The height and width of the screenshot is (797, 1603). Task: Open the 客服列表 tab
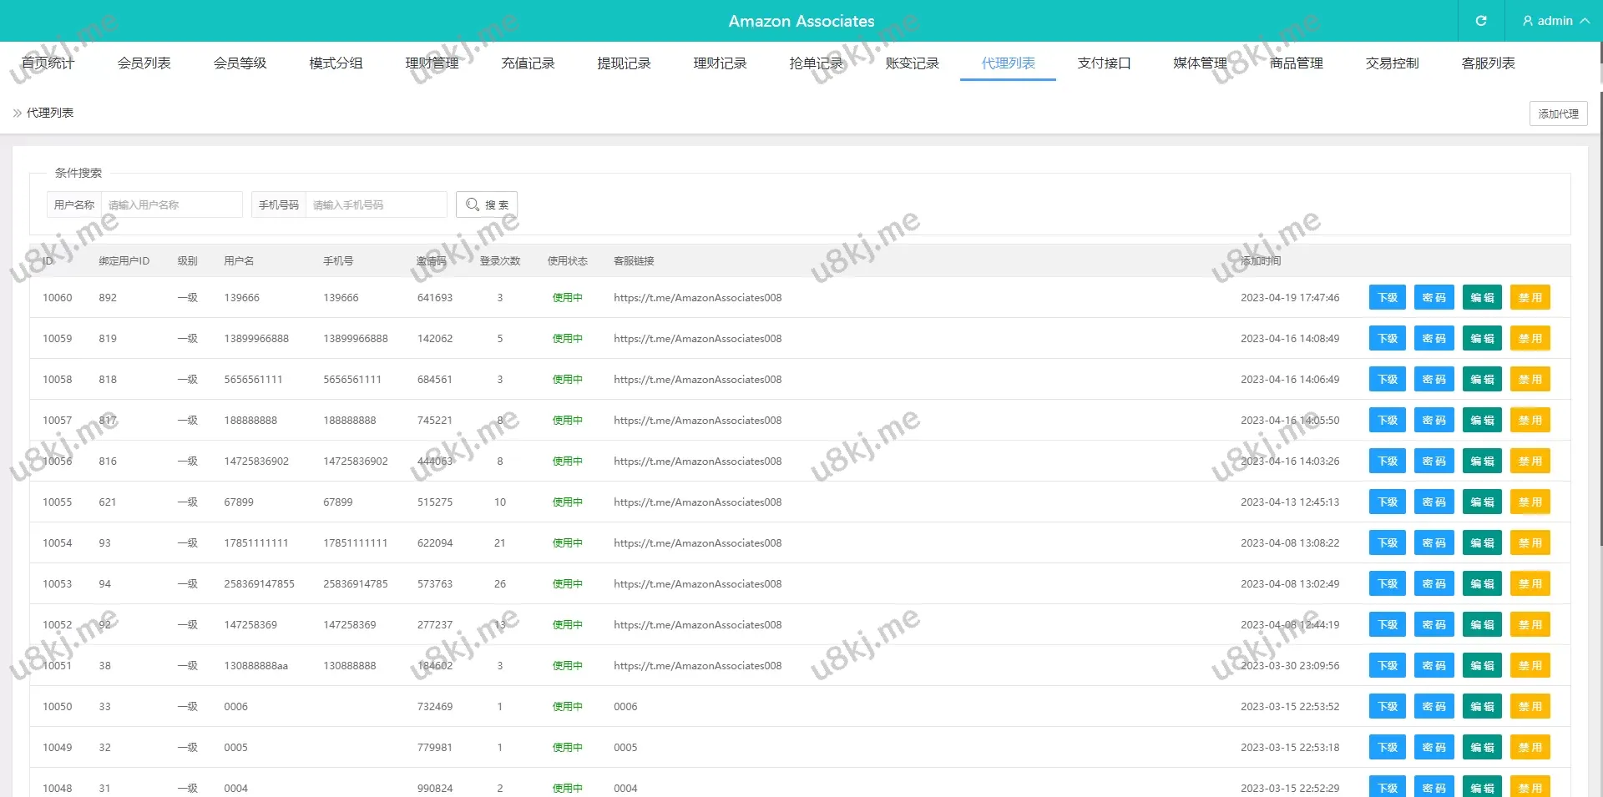(1488, 63)
